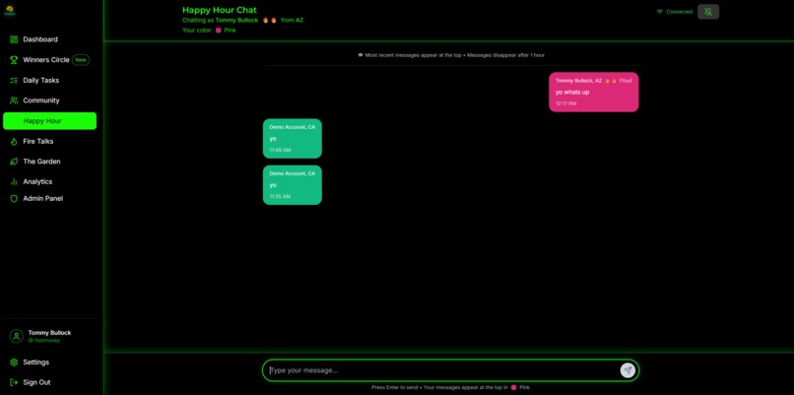Click the Demo Account message from 11:49 AM

click(x=293, y=138)
